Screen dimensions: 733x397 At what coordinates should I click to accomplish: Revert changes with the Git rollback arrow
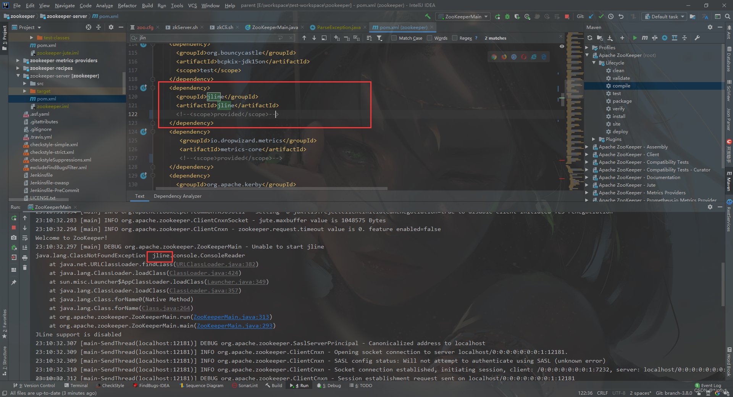(x=621, y=16)
